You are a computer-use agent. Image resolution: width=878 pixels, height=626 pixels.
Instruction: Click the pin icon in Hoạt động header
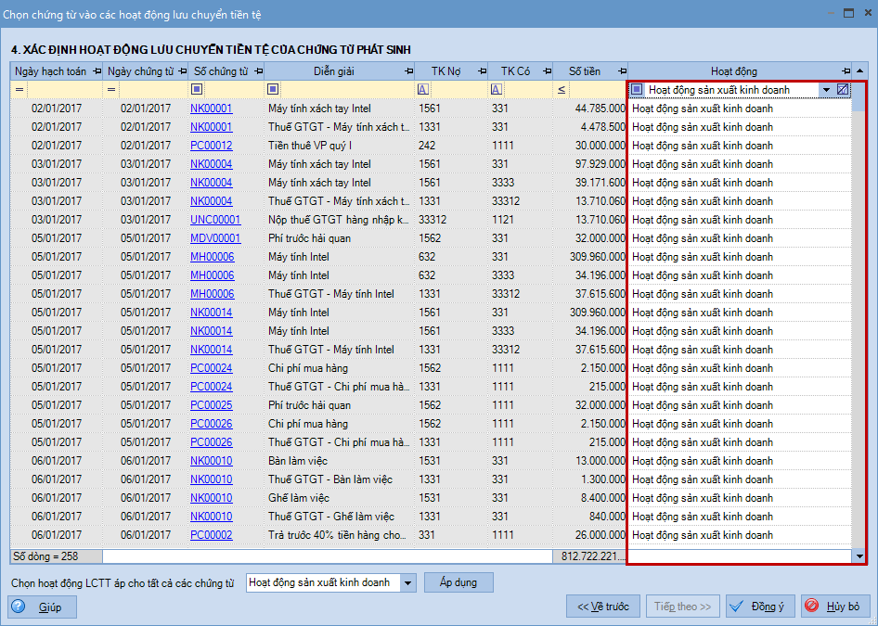(x=846, y=71)
